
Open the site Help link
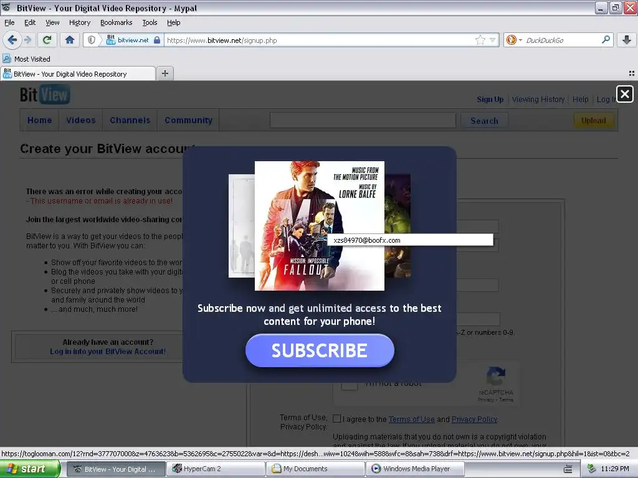[580, 99]
